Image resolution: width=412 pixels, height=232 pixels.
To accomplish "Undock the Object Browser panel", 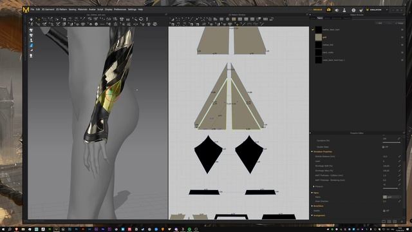I will click(404, 15).
